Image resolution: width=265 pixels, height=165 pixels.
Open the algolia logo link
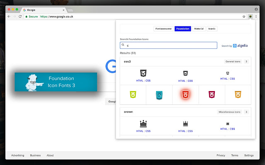click(240, 46)
